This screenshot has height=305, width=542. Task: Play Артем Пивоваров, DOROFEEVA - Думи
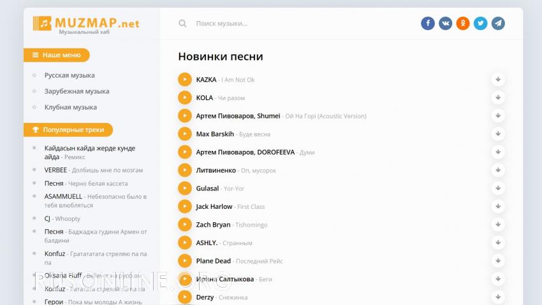tap(185, 152)
